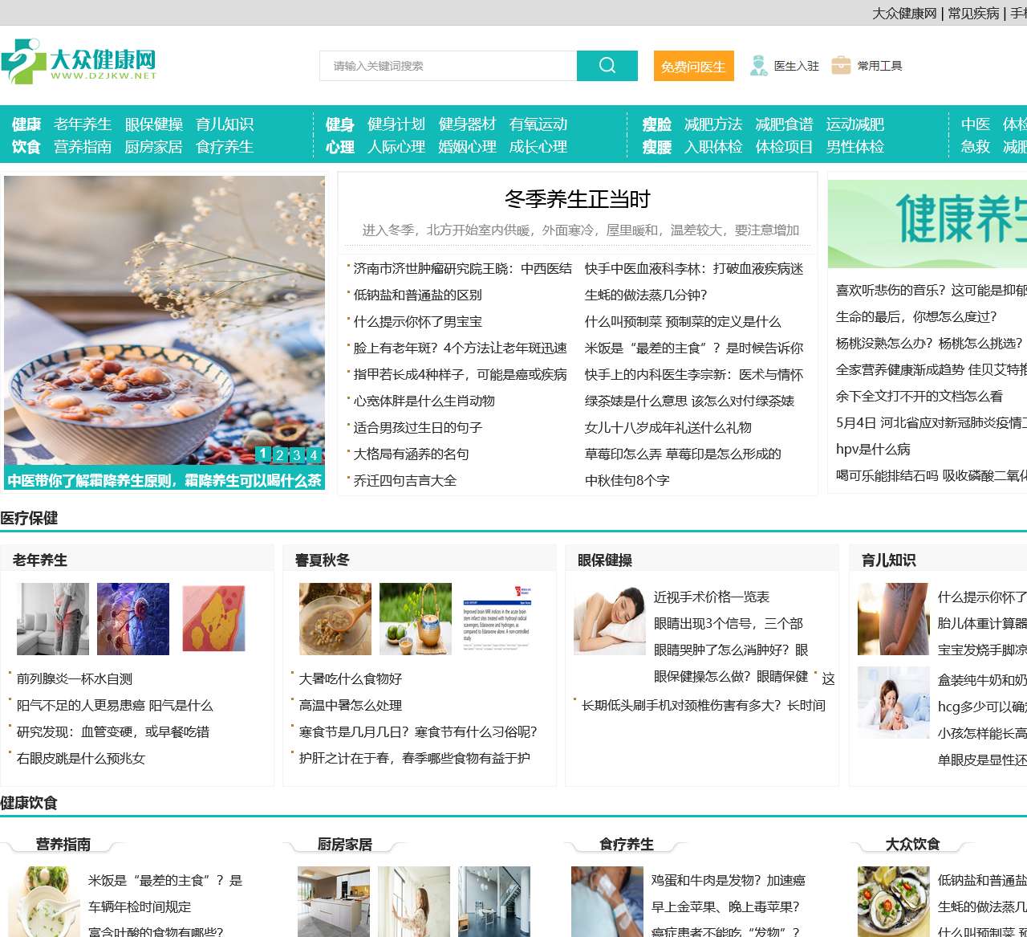Open the 健身计划 navigation item
The image size is (1027, 937).
(396, 124)
